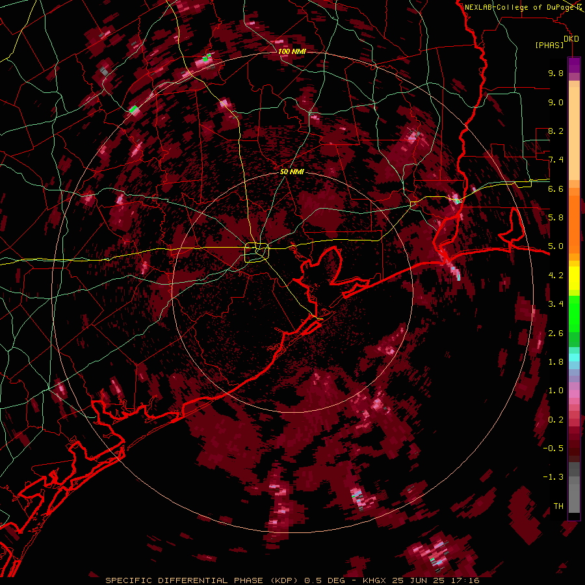This screenshot has width=585, height=585.
Task: Click the 2.6 scale value
Action: tap(556, 333)
